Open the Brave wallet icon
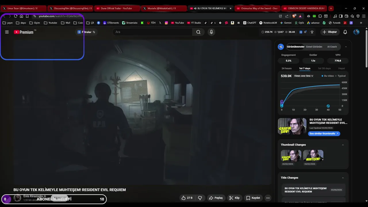This screenshot has height=207, width=368. 346,16
